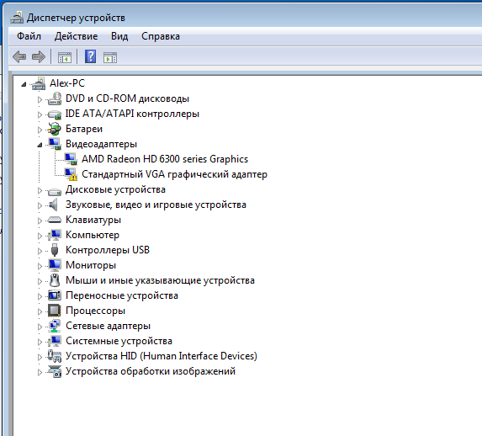The height and width of the screenshot is (436, 482).
Task: Click the show/hide console tree toolbar icon
Action: pos(65,57)
